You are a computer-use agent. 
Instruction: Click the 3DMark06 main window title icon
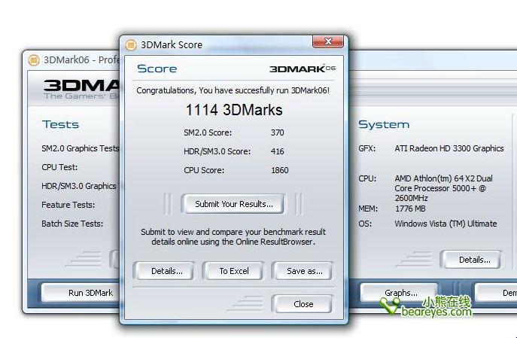pyautogui.click(x=33, y=60)
